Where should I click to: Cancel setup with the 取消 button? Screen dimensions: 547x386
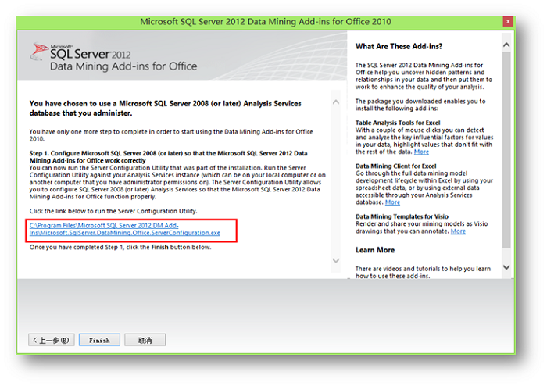pyautogui.click(x=145, y=340)
